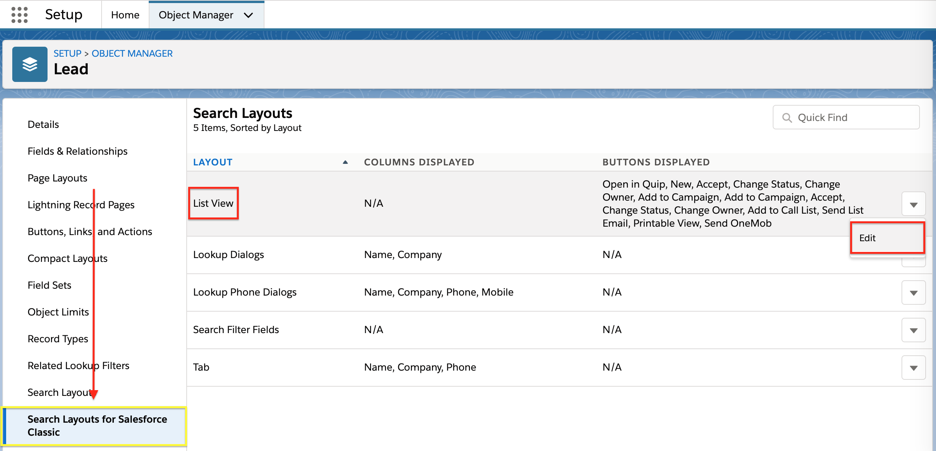Open the App Launcher dots icon
Viewport: 936px width, 451px height.
click(20, 15)
